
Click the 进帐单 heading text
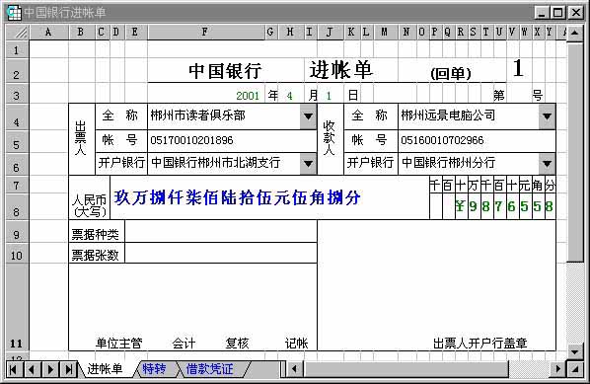[x=341, y=70]
